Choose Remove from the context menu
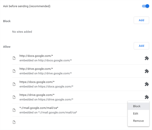The image size is (152, 130). coord(139,121)
